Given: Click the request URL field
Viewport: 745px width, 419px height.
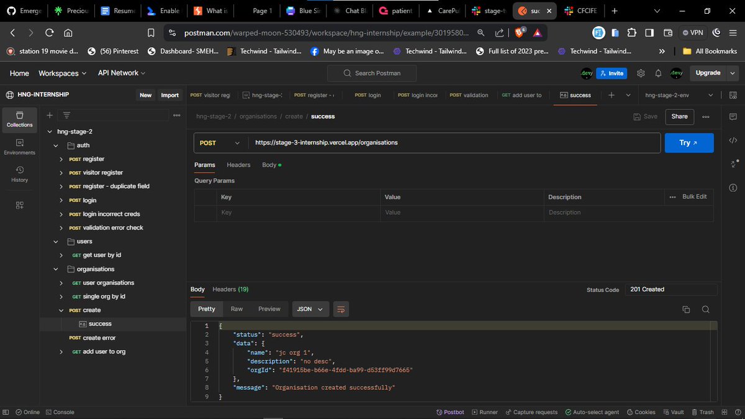Looking at the screenshot, I should click(x=454, y=143).
